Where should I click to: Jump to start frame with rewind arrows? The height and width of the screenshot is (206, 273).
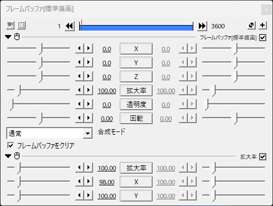[70, 26]
